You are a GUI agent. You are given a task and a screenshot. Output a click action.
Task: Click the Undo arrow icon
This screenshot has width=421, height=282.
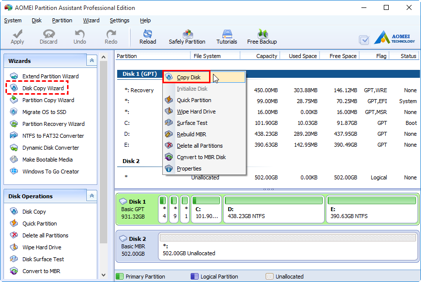tap(80, 37)
